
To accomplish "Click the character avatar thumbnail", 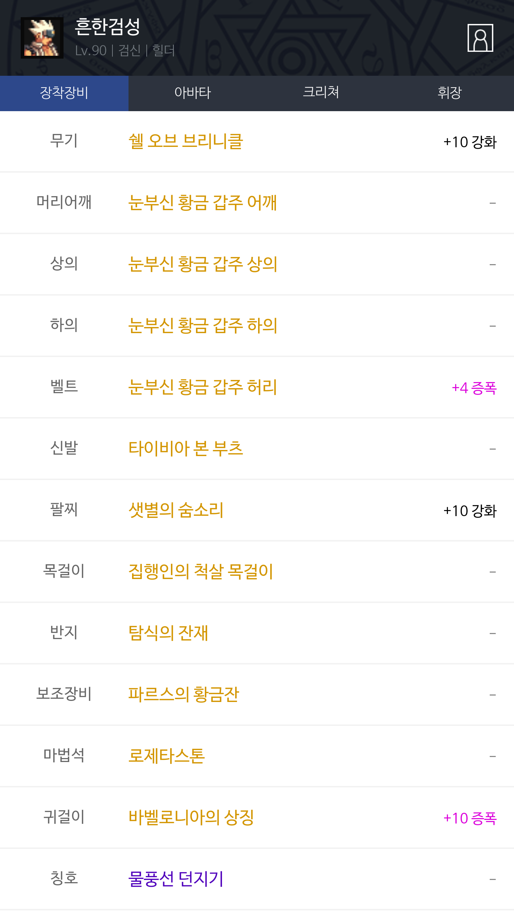I will pos(42,38).
